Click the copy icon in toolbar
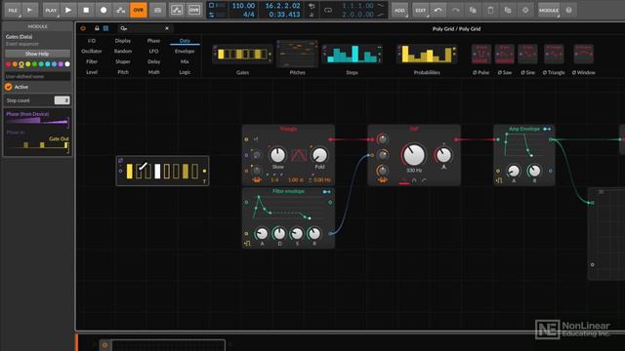Screen dimensions: 625x351 473,11
